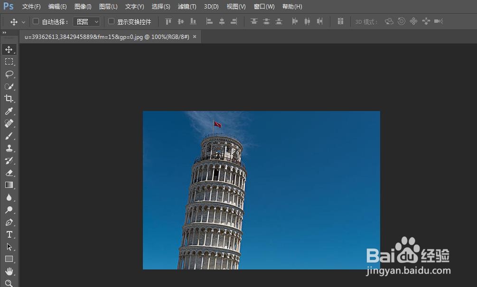Click the Distribute Vertical Centers icon
Screen dimensions: 477x287
pos(266,21)
